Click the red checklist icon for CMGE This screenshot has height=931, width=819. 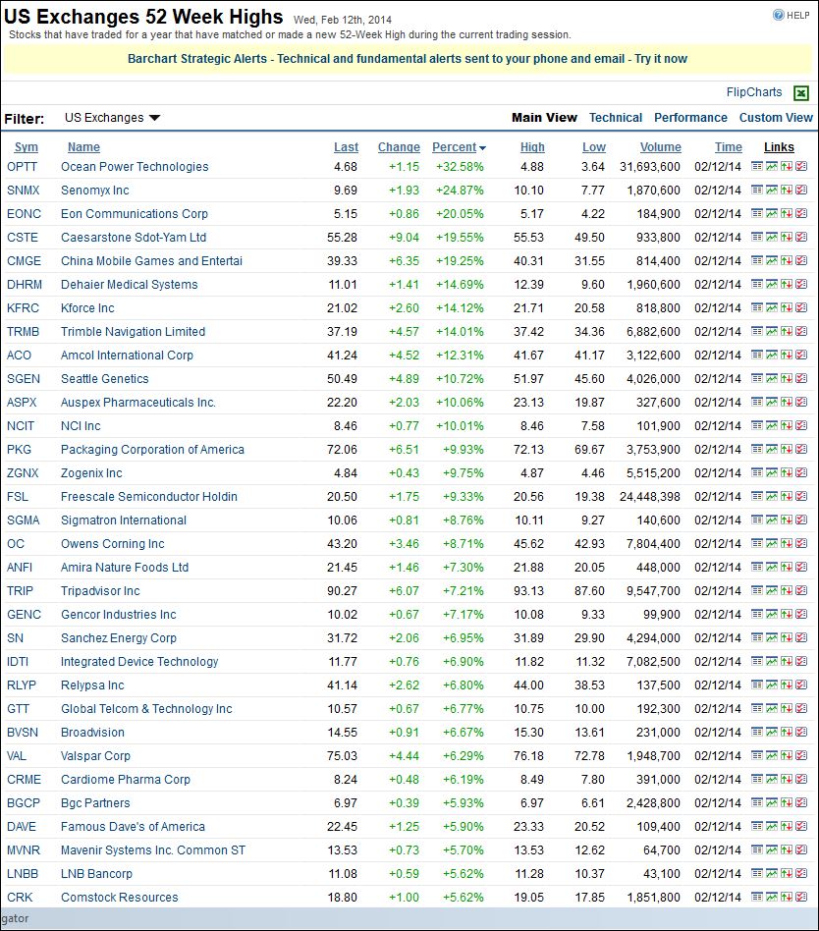point(801,260)
